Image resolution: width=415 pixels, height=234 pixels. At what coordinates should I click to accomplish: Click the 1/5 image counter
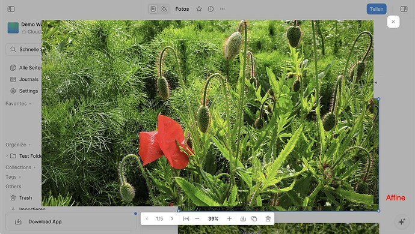click(x=159, y=218)
